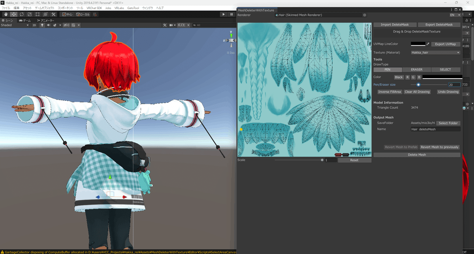
Task: Toggle ローカル handle rotation button
Action: [x=83, y=14]
